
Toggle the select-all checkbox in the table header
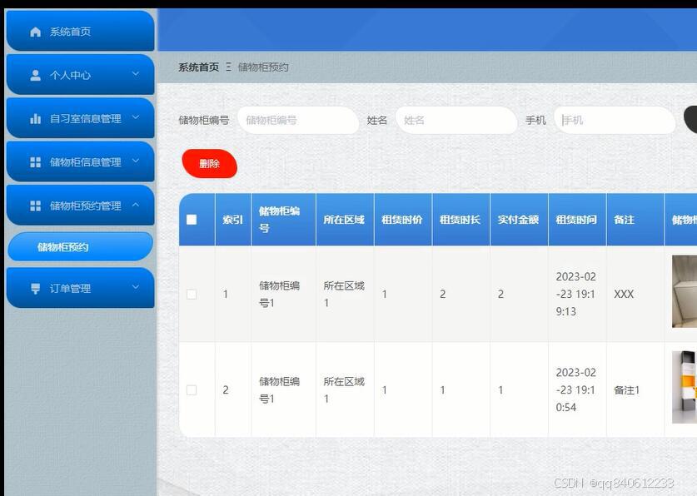pyautogui.click(x=192, y=219)
